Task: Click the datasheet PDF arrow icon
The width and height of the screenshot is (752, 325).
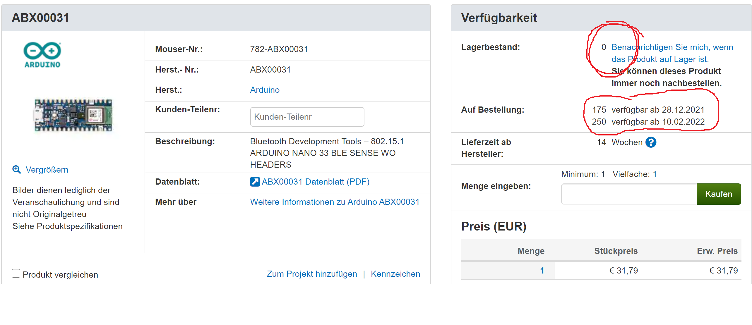Action: coord(255,182)
